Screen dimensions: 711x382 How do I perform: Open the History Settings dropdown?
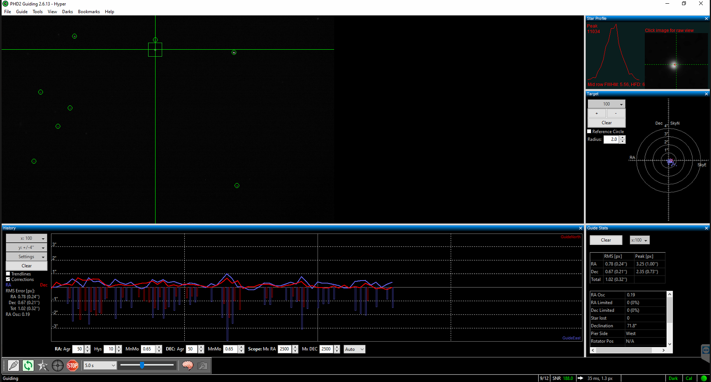coord(26,257)
